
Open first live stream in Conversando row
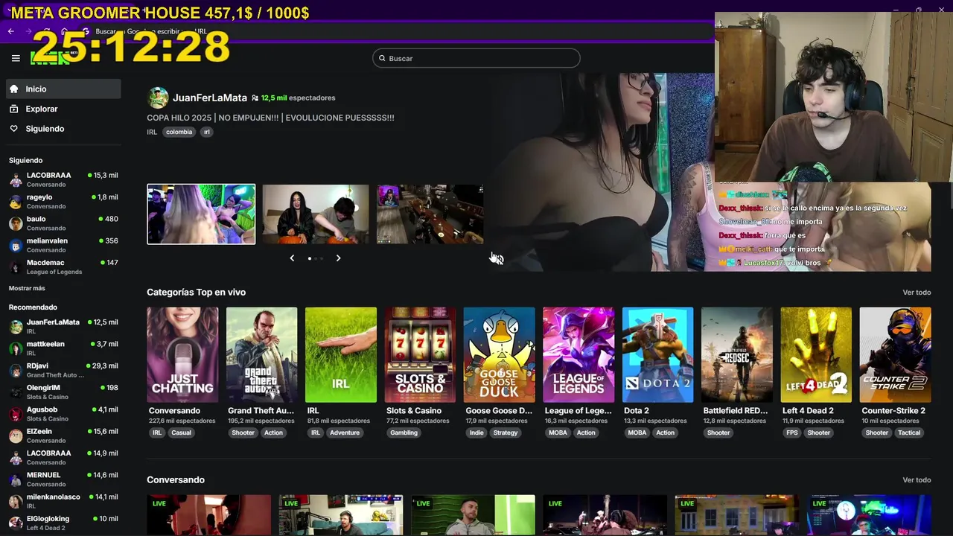(208, 515)
